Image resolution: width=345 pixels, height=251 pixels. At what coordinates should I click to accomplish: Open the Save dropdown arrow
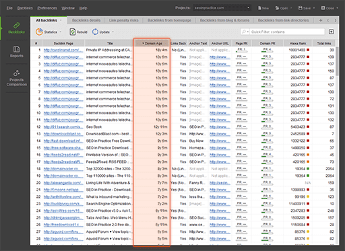pos(314,8)
